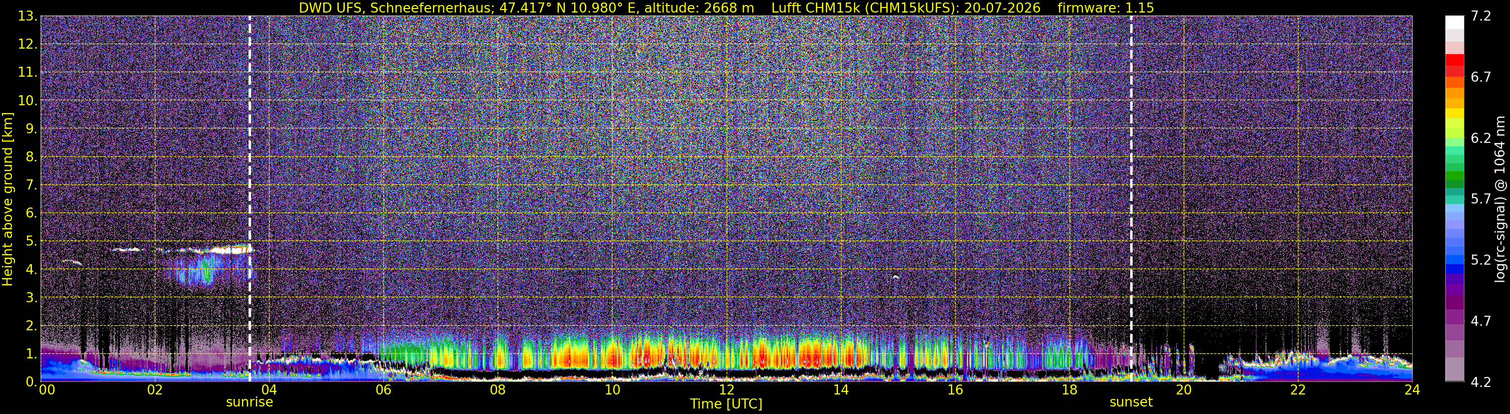Pick the yellow band of the colorbar
This screenshot has width=1510, height=414.
pos(1454,114)
